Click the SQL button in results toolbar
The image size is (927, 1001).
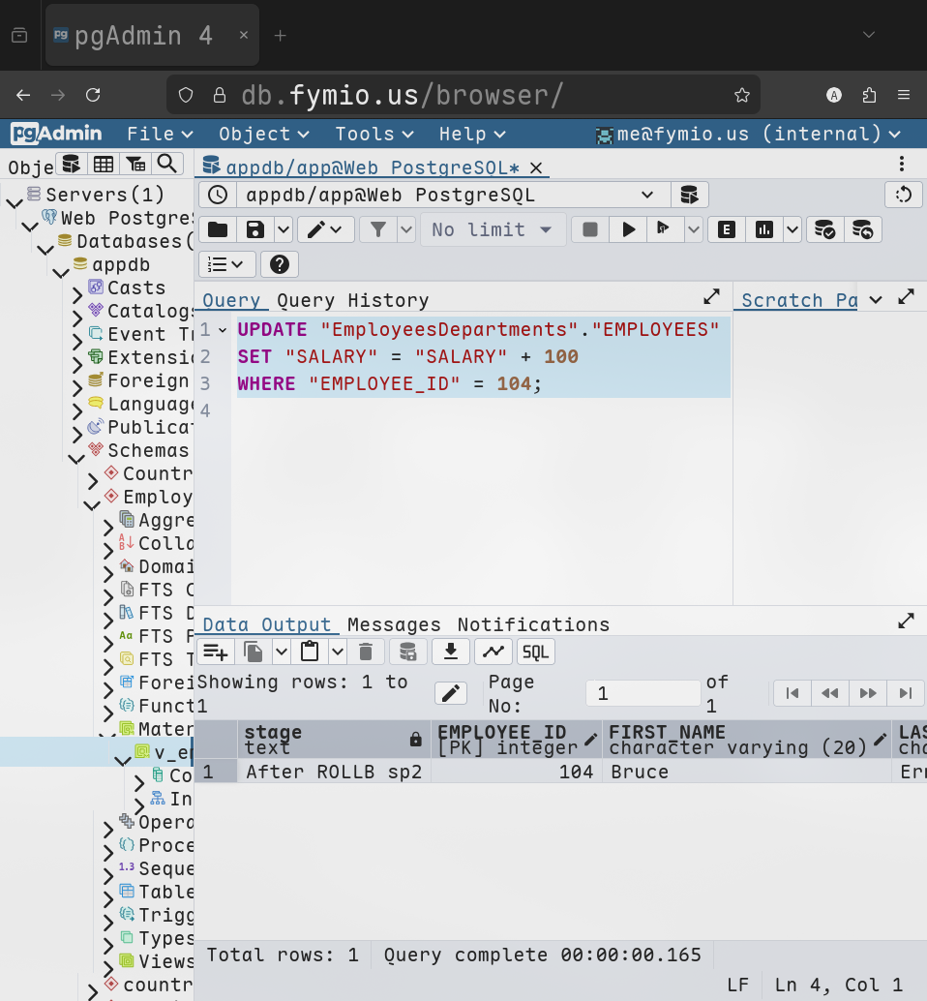[536, 652]
